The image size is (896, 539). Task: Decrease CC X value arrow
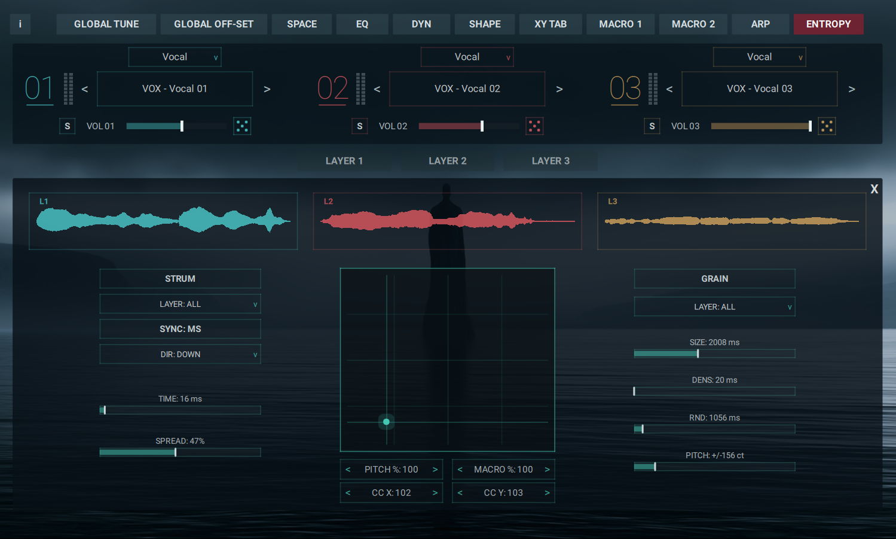[x=348, y=493]
